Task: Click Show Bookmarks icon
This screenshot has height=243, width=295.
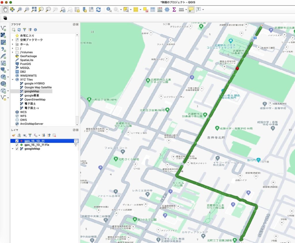Action: pos(91,9)
